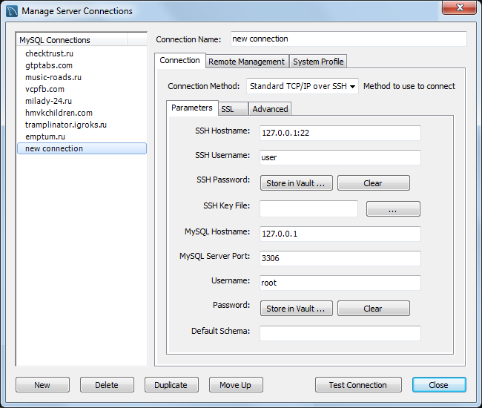482x408 pixels.
Task: Browse for SSH Key File with ellipsis button
Action: 393,209
